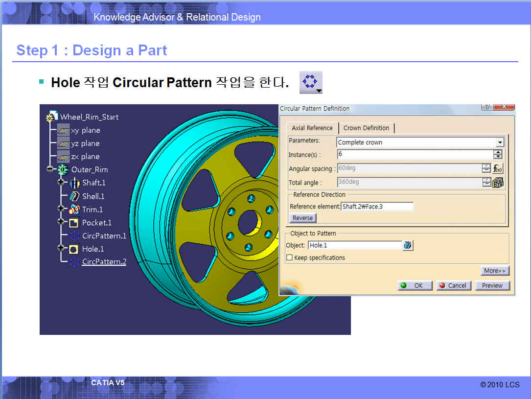
Task: Click the Circular Pattern tool icon
Action: click(310, 82)
